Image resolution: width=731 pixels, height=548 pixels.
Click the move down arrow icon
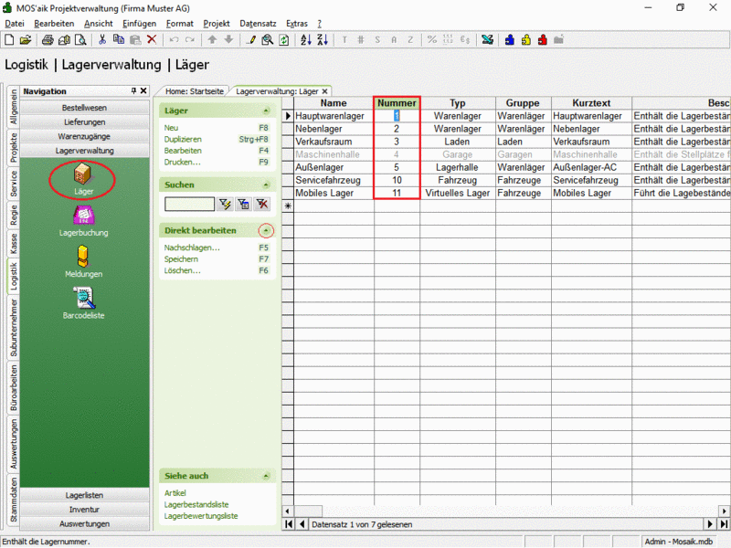(x=228, y=40)
